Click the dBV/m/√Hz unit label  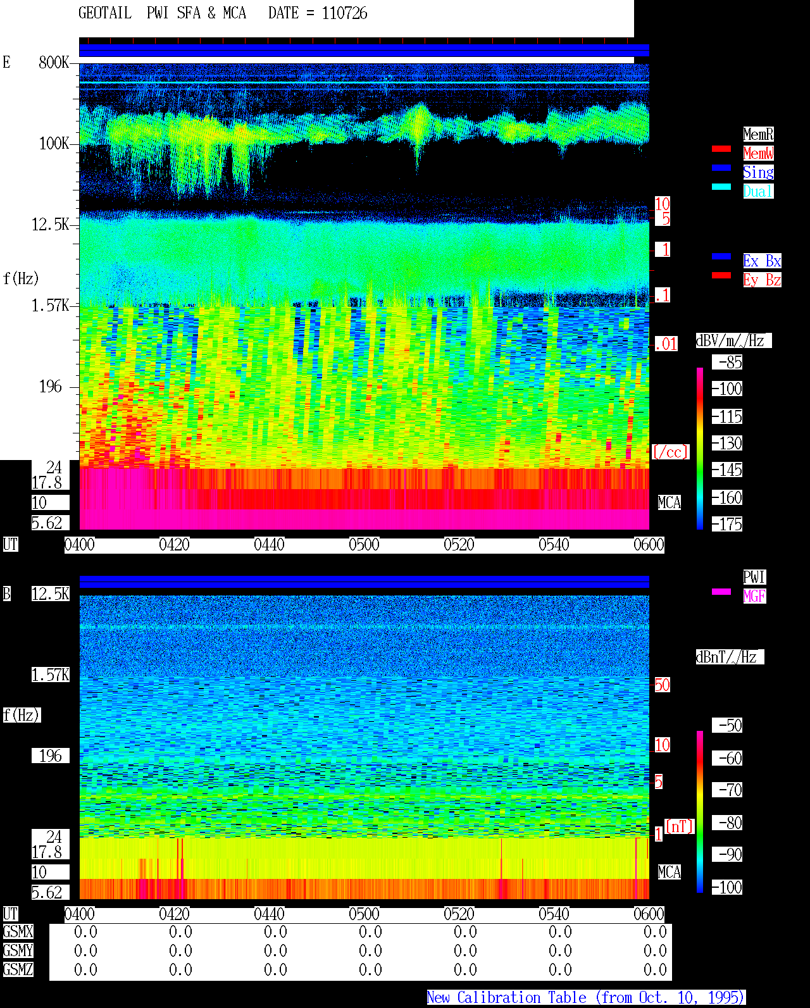coord(733,340)
